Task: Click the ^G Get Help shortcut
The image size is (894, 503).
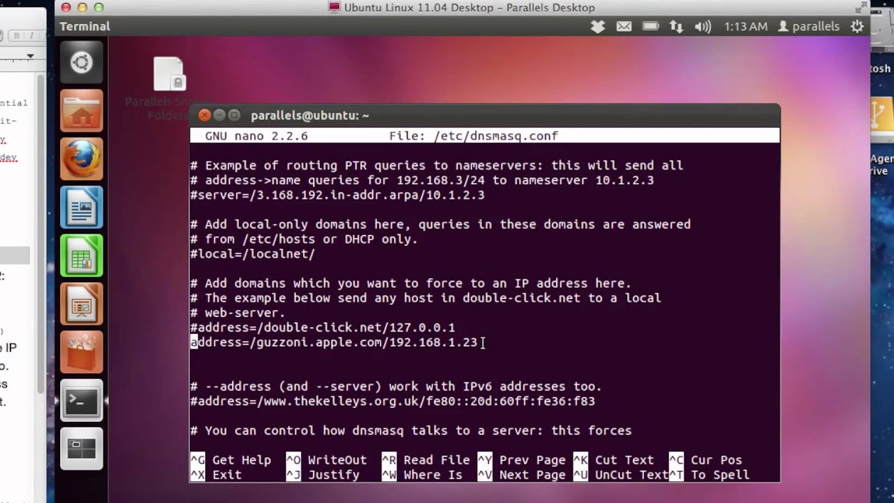Action: (230, 460)
